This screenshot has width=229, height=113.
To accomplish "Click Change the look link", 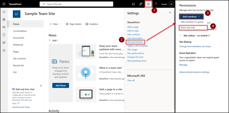I will click(x=135, y=57).
